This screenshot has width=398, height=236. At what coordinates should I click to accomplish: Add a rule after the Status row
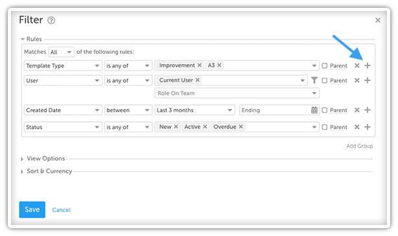(368, 127)
